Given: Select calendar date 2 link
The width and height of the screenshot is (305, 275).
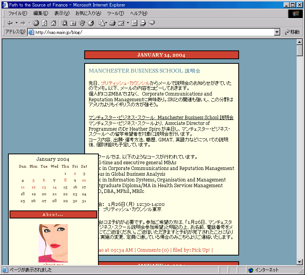Looking at the screenshot, I should point(75,174).
